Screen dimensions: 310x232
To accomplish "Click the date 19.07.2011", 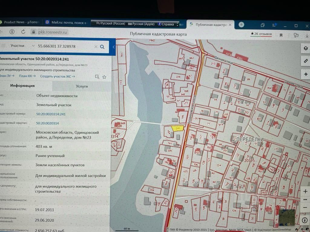I will point(44,210).
